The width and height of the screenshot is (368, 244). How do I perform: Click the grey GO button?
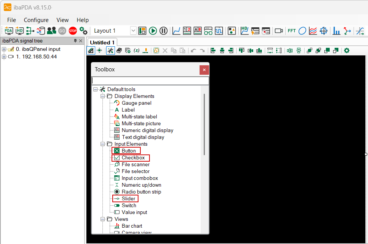[x=62, y=31]
